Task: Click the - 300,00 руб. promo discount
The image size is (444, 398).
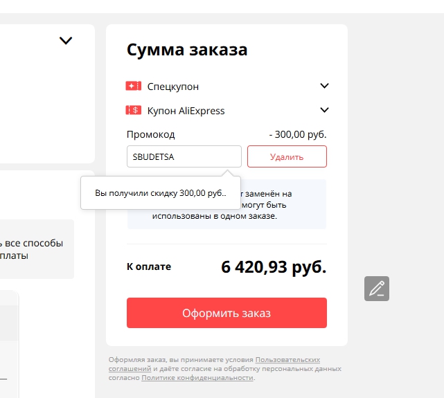Action: [298, 134]
